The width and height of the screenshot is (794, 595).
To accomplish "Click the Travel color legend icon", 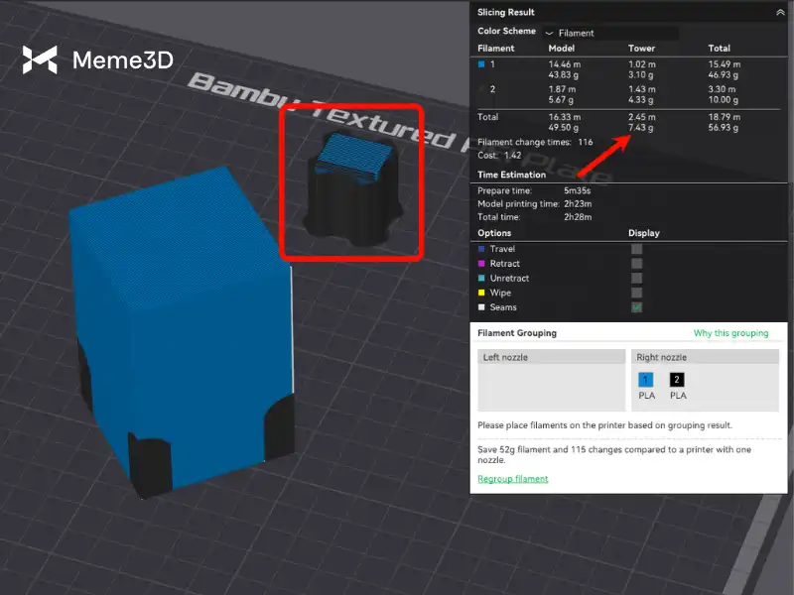I will pos(481,249).
